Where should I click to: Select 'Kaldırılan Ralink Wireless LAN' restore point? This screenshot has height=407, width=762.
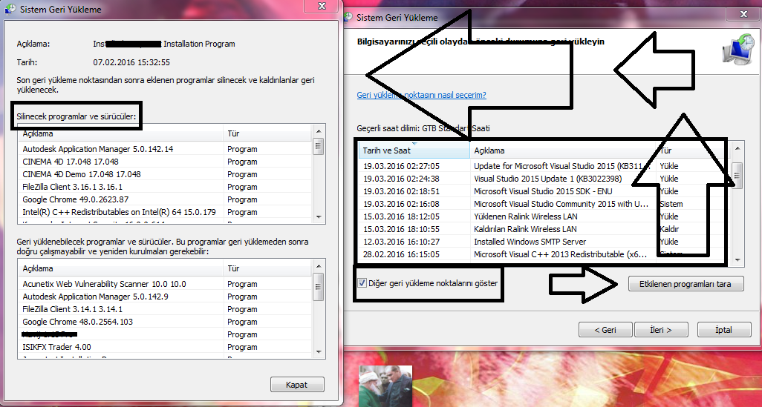tap(544, 229)
